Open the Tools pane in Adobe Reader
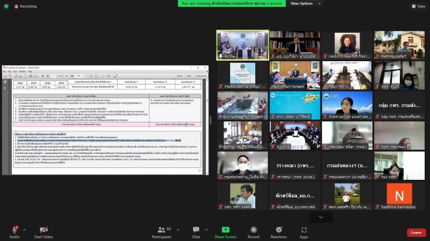The image size is (430, 241). point(180,76)
